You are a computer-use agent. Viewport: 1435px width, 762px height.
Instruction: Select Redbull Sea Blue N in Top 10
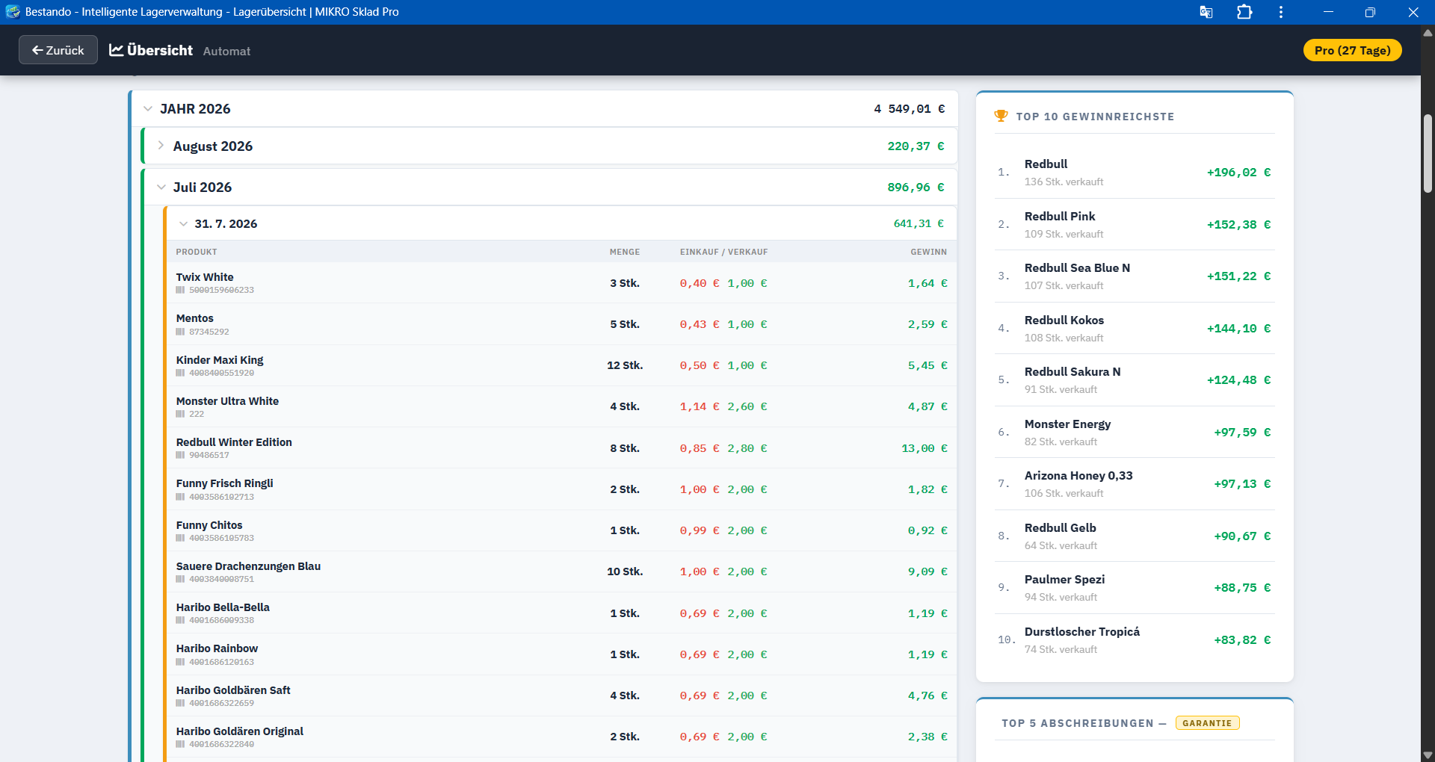(x=1077, y=268)
